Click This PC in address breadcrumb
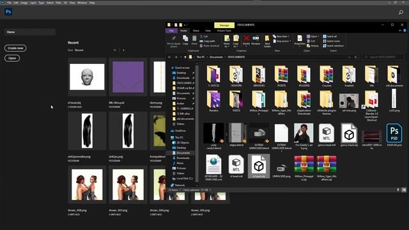Image resolution: width=409 pixels, height=230 pixels. [201, 57]
